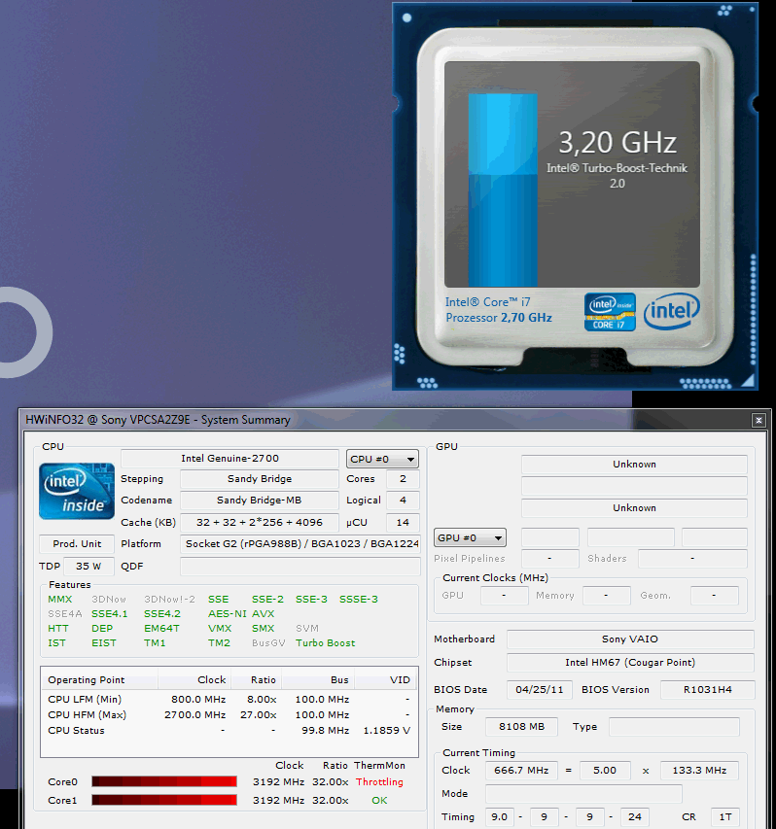Click the Socket G2 platform field

pos(300,543)
